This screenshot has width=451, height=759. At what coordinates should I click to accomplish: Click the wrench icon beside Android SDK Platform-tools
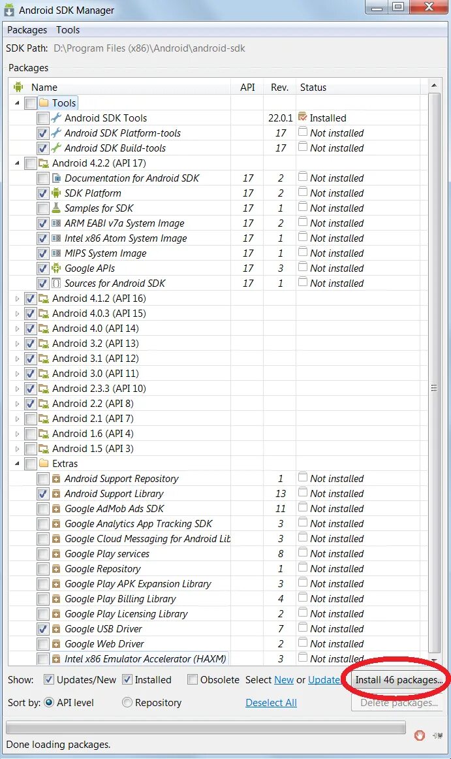pos(56,133)
